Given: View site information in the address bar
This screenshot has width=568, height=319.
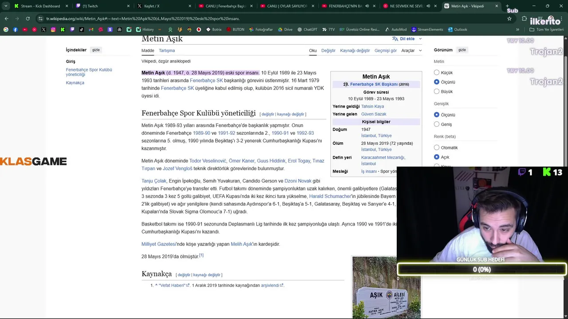Looking at the screenshot, I should (40, 19).
